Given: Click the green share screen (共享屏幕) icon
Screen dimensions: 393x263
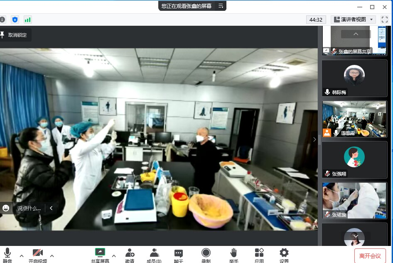Looking at the screenshot, I should (x=100, y=253).
